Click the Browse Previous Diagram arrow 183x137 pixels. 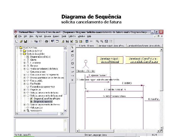point(91,41)
